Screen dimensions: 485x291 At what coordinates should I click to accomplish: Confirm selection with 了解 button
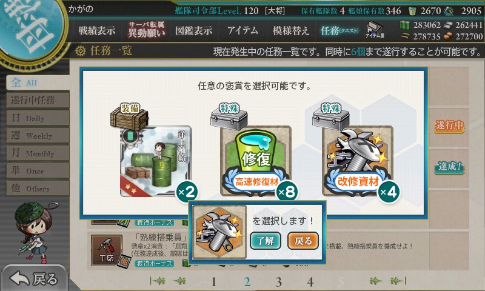coord(266,241)
